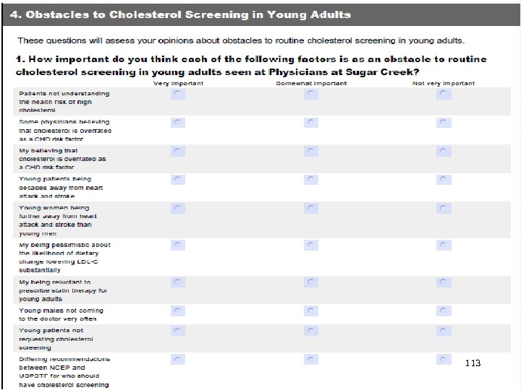Image resolution: width=521 pixels, height=390 pixels.
Task: Mark Not very important for young males not coming
Action: coord(441,311)
